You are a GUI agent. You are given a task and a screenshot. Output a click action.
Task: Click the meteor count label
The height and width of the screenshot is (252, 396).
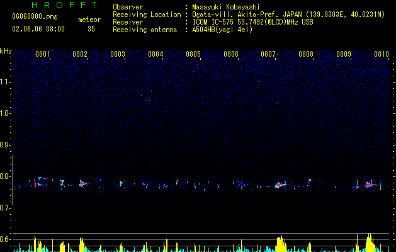(89, 20)
